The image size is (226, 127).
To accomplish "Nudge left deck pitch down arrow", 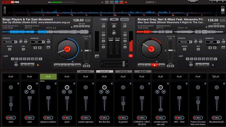I will [x=85, y=66].
